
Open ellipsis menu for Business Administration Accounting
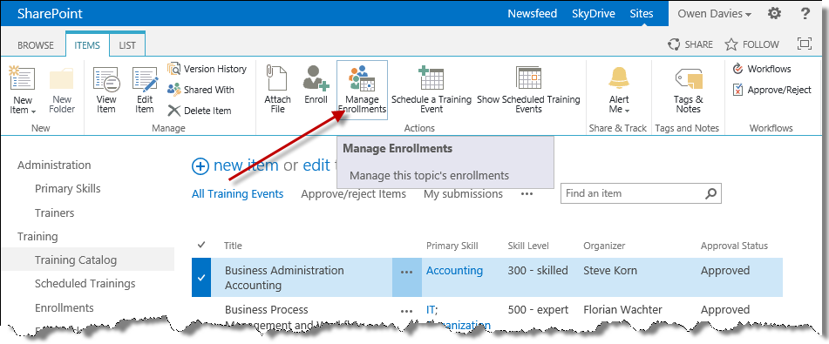coord(406,272)
